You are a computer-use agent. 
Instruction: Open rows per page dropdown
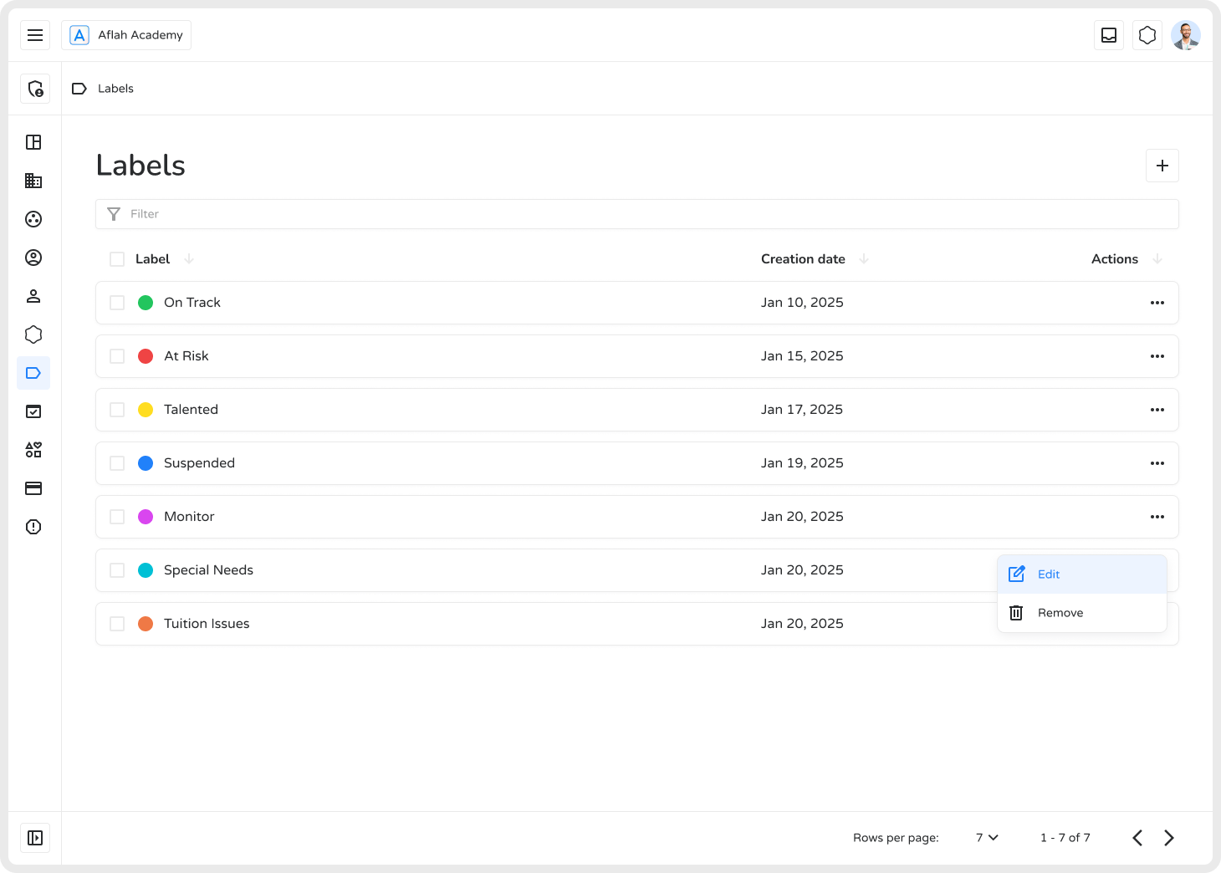pyautogui.click(x=987, y=838)
